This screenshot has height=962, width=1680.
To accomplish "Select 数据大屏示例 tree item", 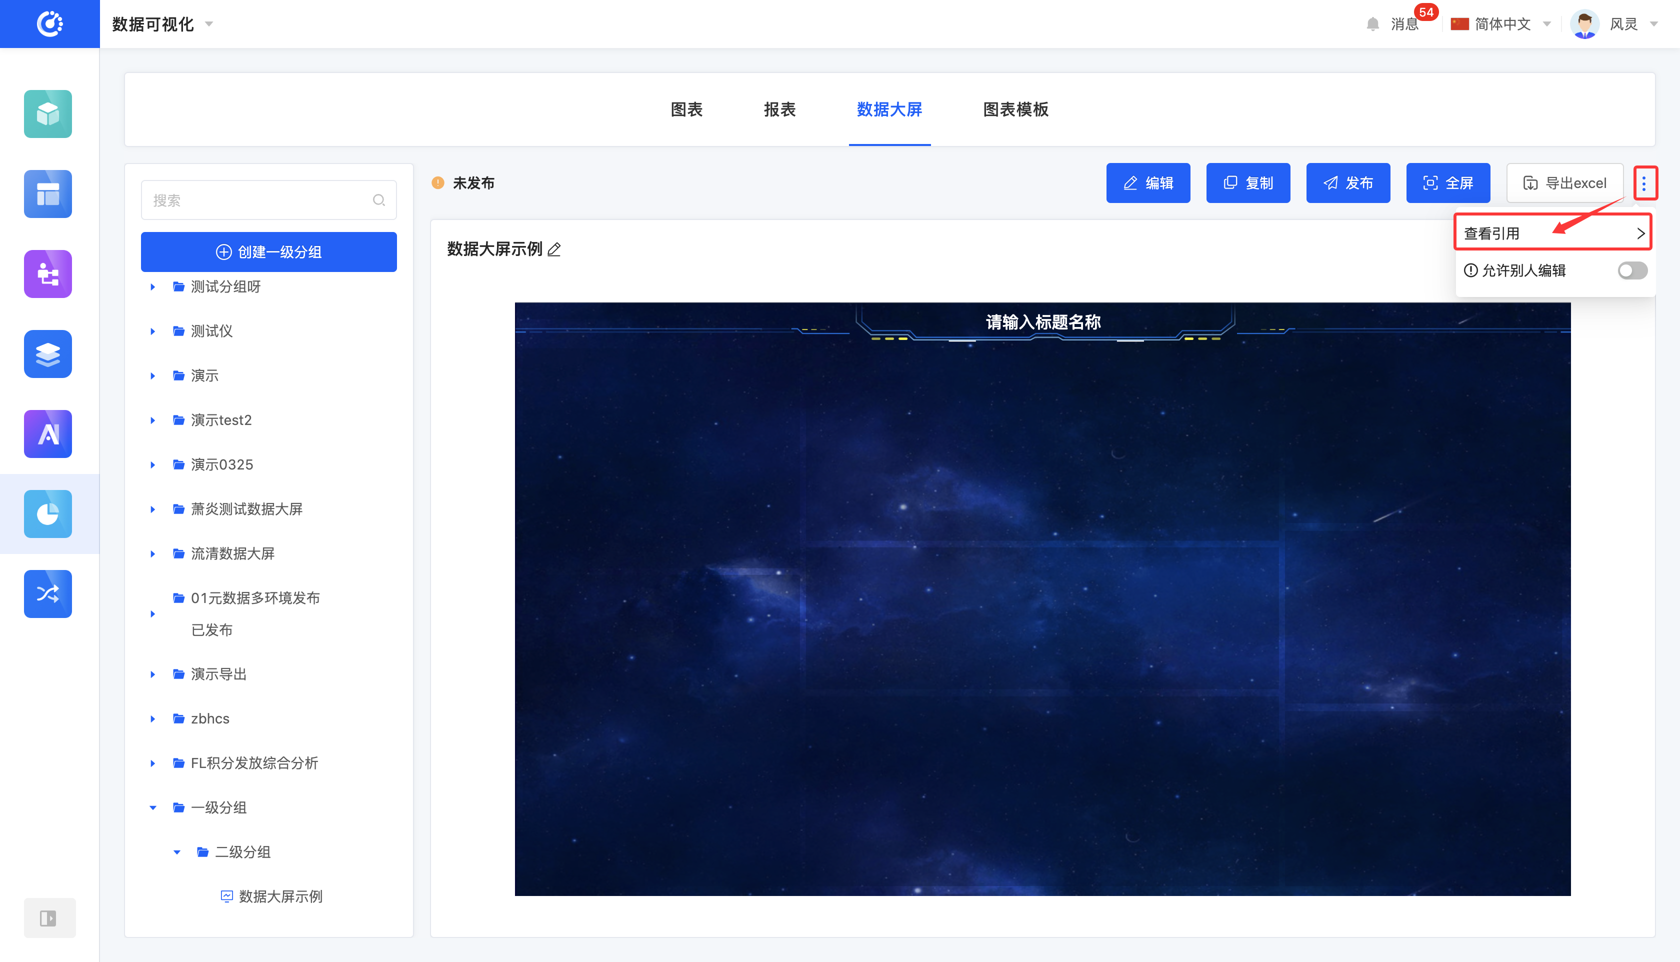I will pos(280,896).
